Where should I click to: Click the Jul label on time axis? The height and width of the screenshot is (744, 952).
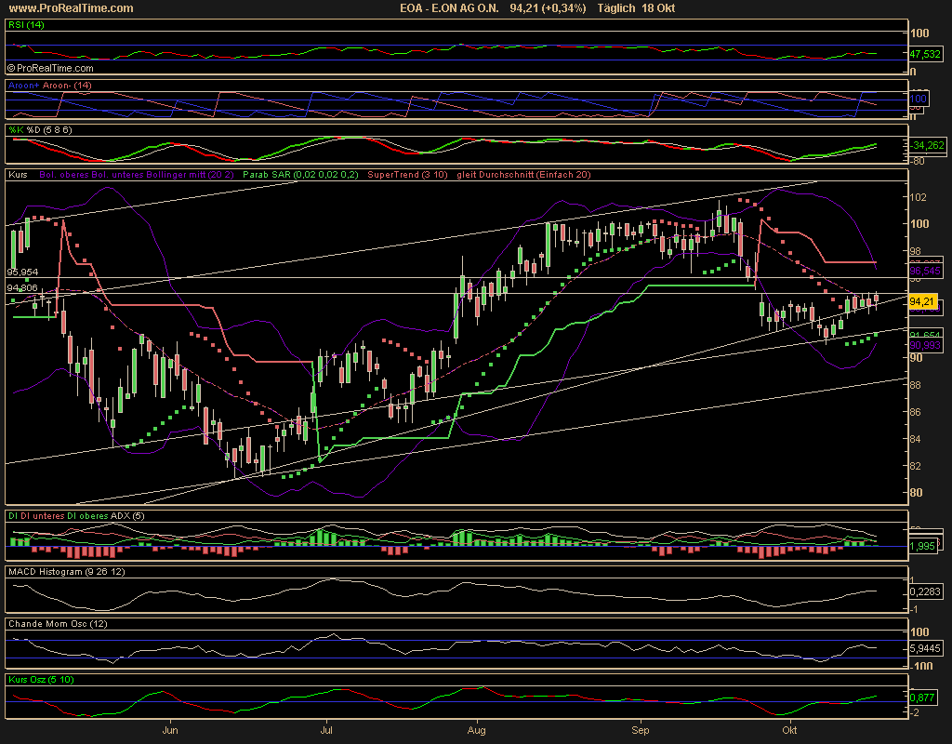(x=326, y=730)
